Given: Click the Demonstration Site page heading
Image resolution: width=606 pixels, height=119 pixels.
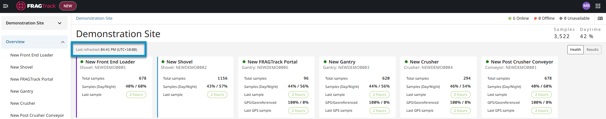Looking at the screenshot, I should click(118, 34).
